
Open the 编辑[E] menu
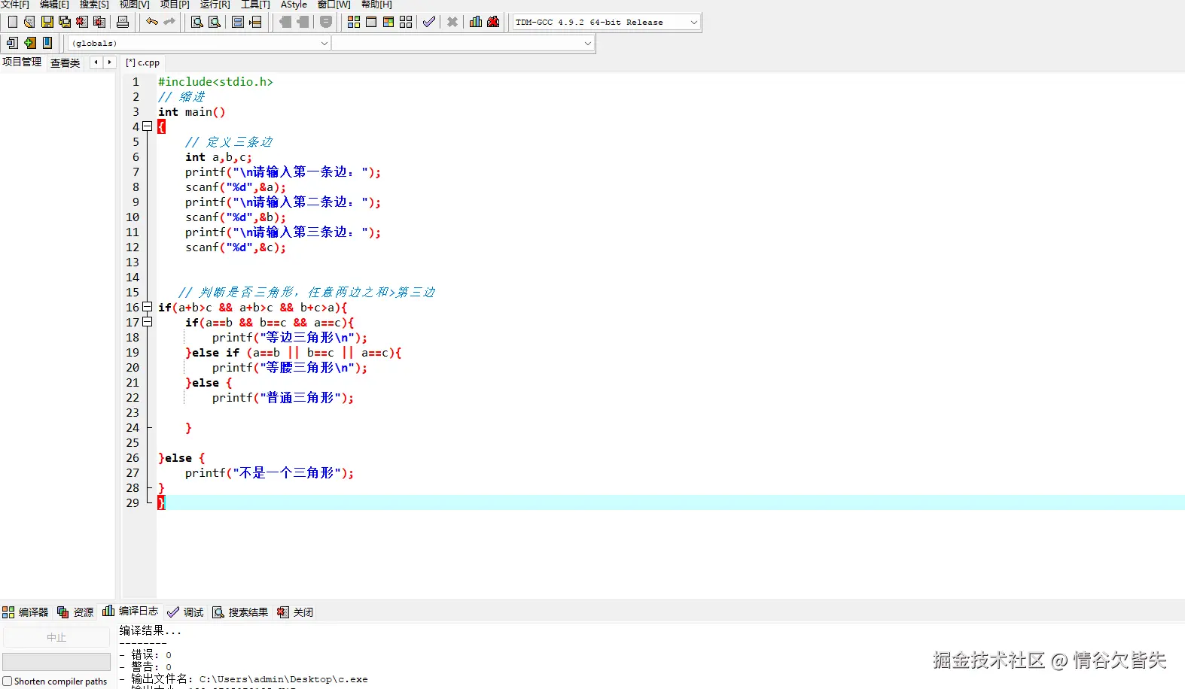(x=54, y=5)
